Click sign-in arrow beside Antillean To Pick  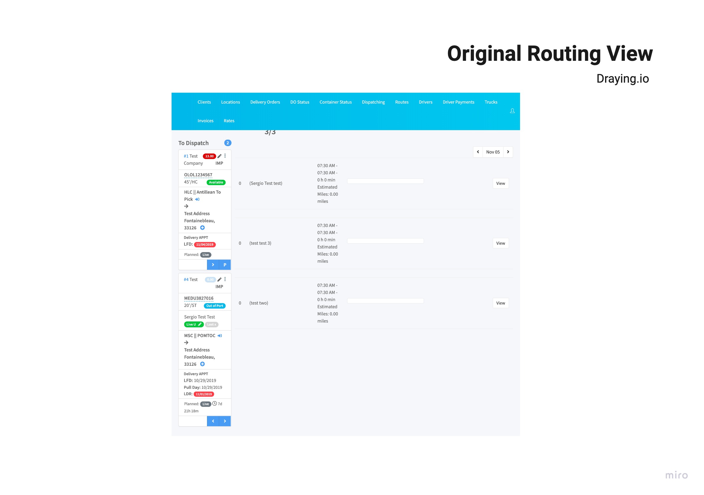[x=197, y=199]
